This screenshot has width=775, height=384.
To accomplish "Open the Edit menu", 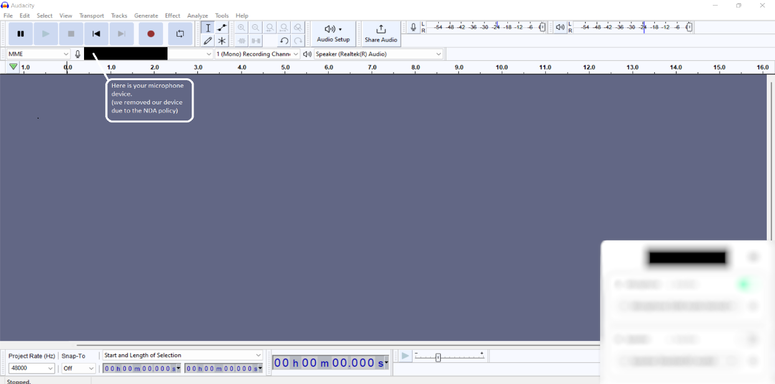I will point(24,16).
